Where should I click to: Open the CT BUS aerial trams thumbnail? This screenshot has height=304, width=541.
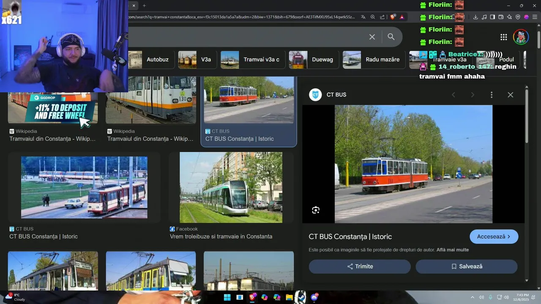click(84, 187)
